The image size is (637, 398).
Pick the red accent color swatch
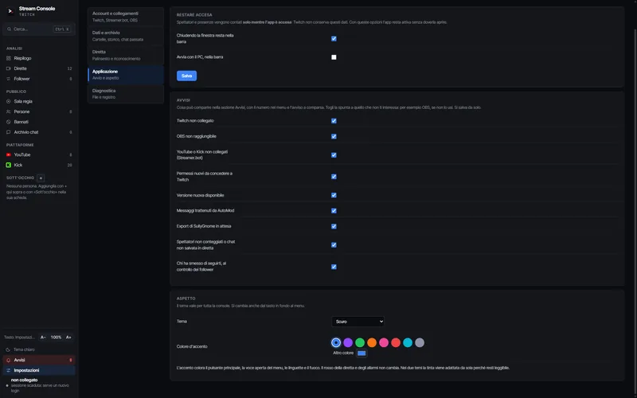[396, 342]
